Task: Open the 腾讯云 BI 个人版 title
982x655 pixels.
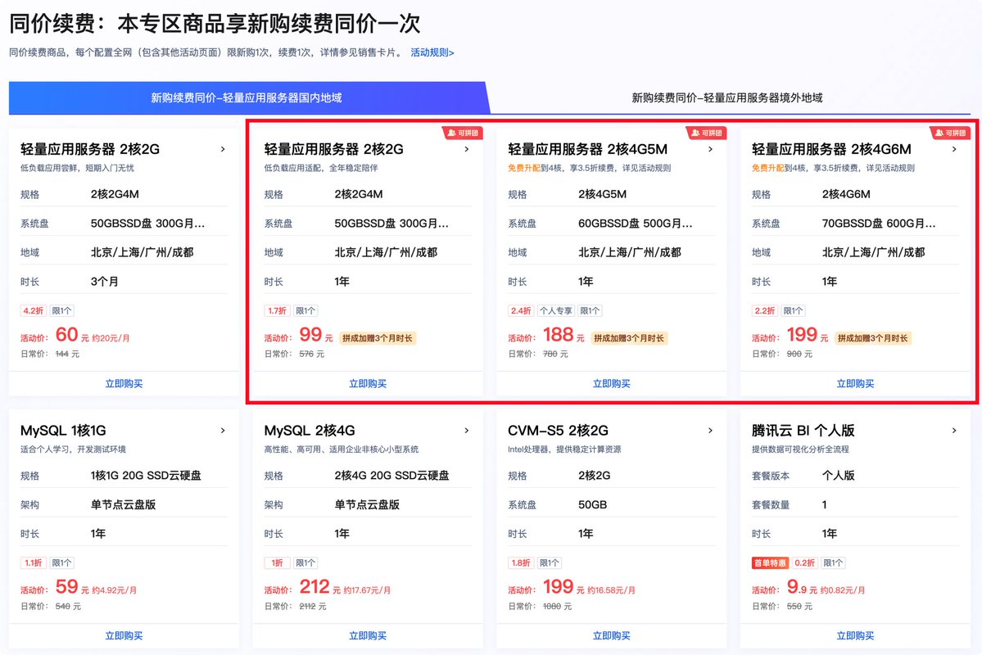Action: 803,430
